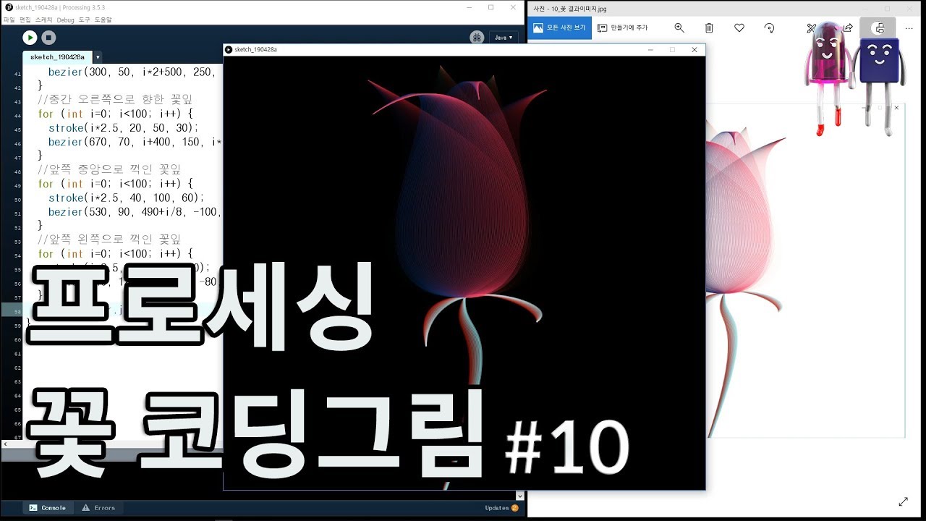926x521 pixels.
Task: Click the rendered rose image in sketch window
Action: [463, 273]
